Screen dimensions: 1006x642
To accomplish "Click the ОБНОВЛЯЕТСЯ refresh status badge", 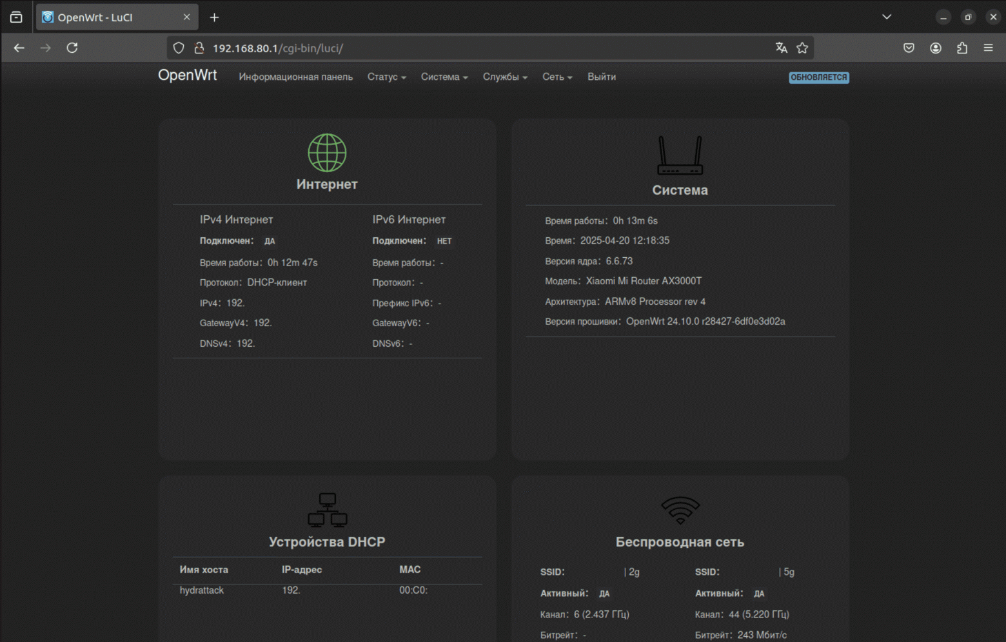I will tap(818, 77).
